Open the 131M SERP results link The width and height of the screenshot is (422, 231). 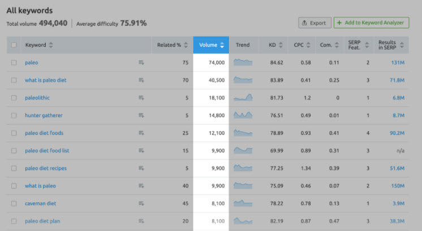click(x=397, y=63)
